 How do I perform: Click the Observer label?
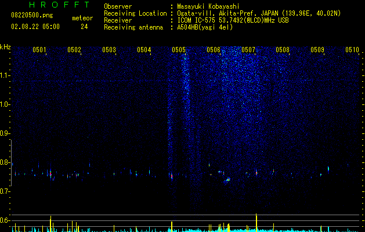(x=118, y=6)
